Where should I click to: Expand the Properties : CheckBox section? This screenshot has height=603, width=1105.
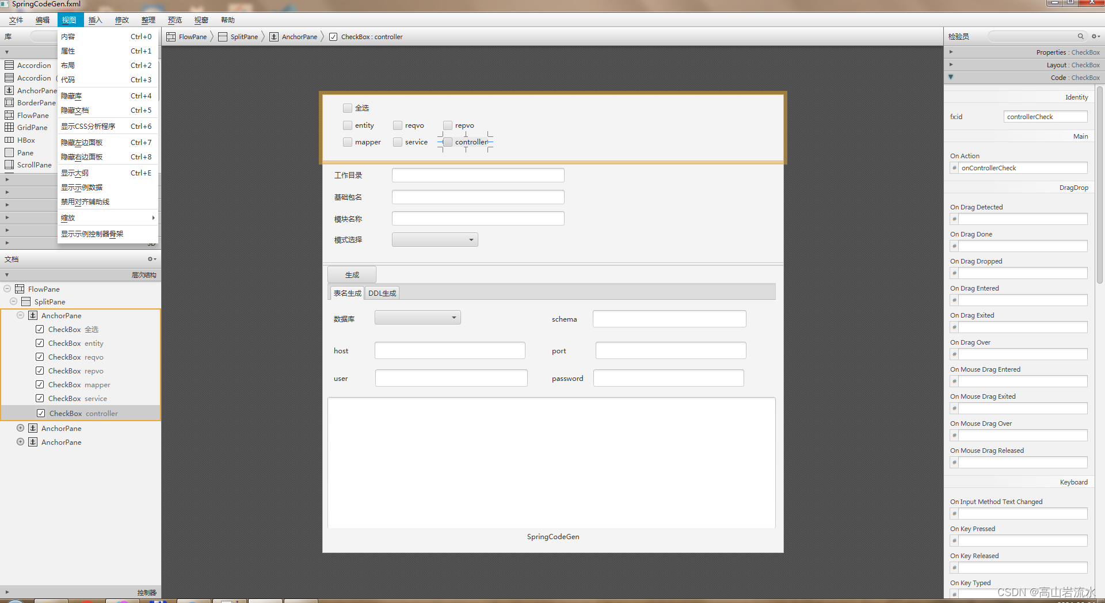(x=951, y=52)
